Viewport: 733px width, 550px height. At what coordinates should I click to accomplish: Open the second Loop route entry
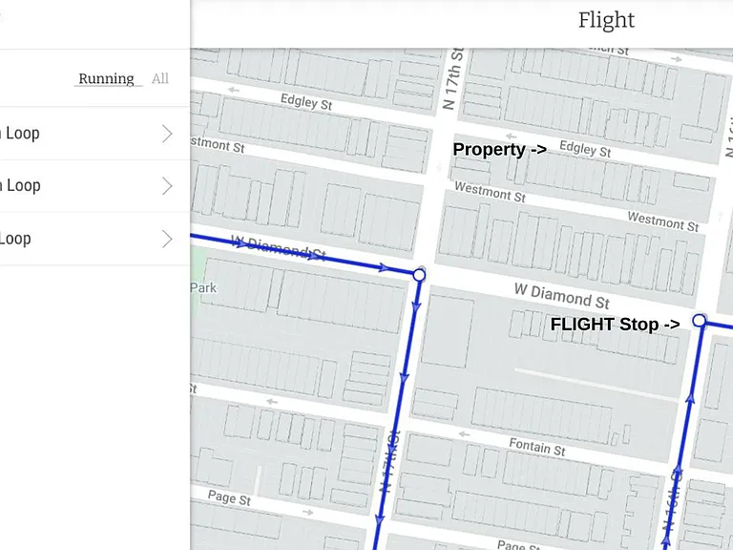94,186
